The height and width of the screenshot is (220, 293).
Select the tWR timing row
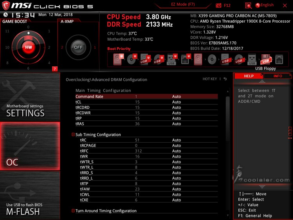[149, 156]
